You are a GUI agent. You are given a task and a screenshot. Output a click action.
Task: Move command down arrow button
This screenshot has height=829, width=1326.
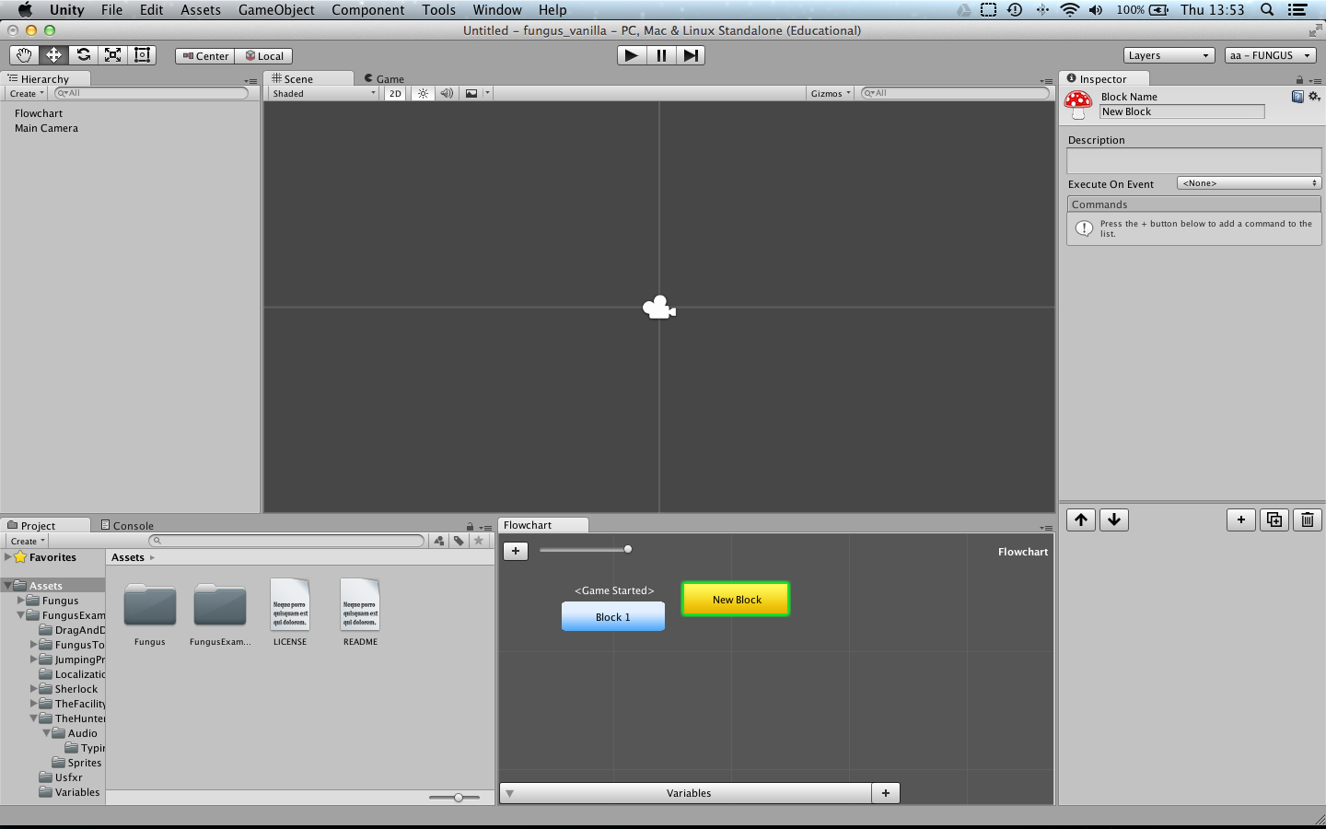point(1114,520)
